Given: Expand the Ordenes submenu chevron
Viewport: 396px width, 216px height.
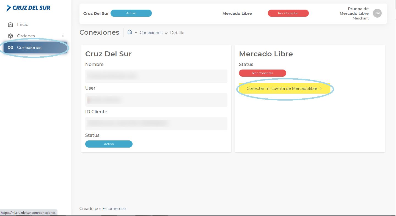Looking at the screenshot, I should [x=63, y=36].
